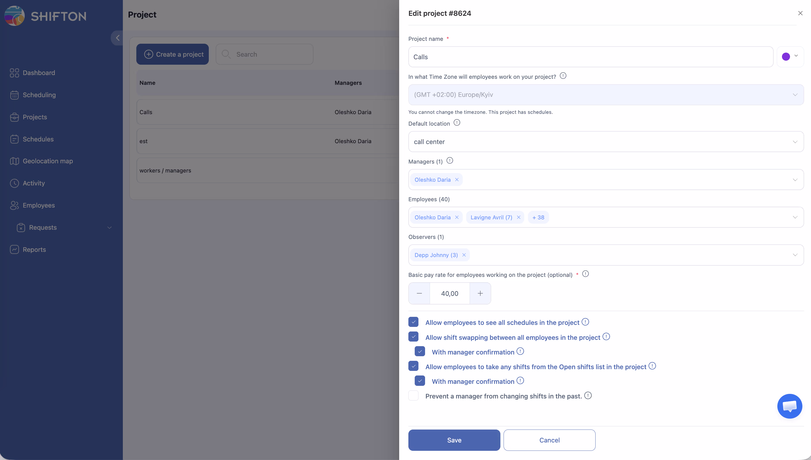The width and height of the screenshot is (811, 460).
Task: Increase pay rate with plus button
Action: (x=480, y=294)
